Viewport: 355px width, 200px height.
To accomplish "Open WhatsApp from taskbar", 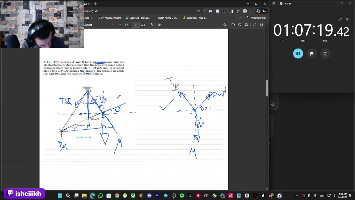I will 100,196.
